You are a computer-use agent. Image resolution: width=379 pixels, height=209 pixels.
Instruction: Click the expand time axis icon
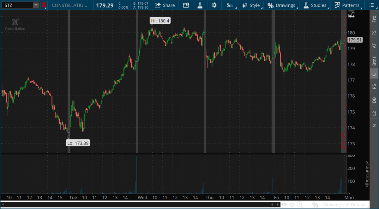[284, 205]
